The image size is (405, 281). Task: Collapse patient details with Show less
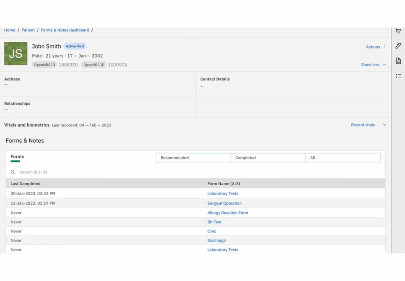pos(373,65)
